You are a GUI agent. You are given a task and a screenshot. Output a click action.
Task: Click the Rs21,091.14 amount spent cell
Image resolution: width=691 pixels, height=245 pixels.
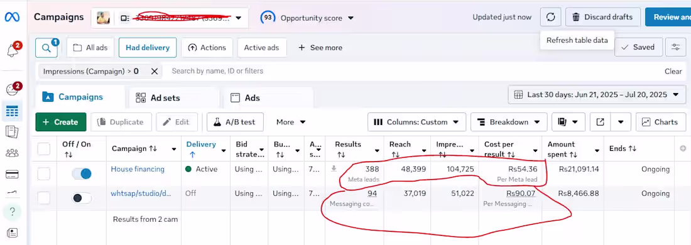point(579,169)
